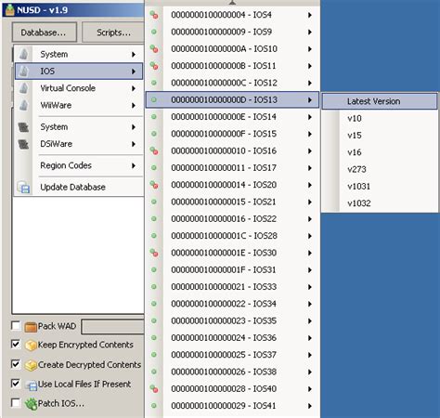Click the DSi icon beside DSiWare

click(23, 144)
